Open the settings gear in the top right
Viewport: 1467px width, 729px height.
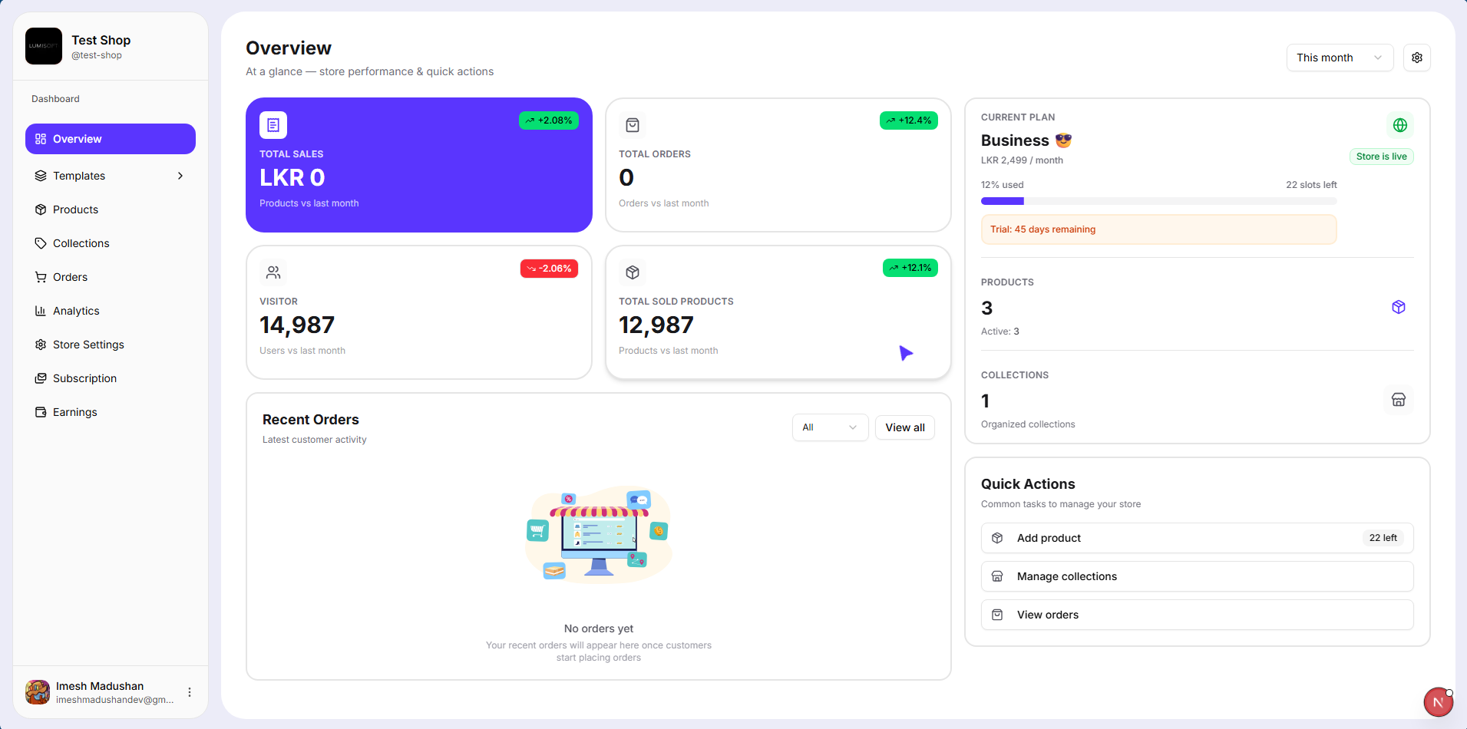point(1416,58)
